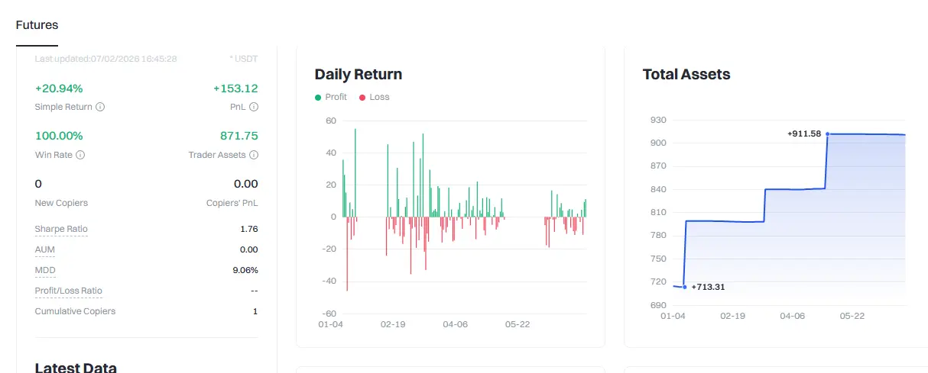Switch to the Futures tab
Screen dimensions: 928x373
pos(37,25)
